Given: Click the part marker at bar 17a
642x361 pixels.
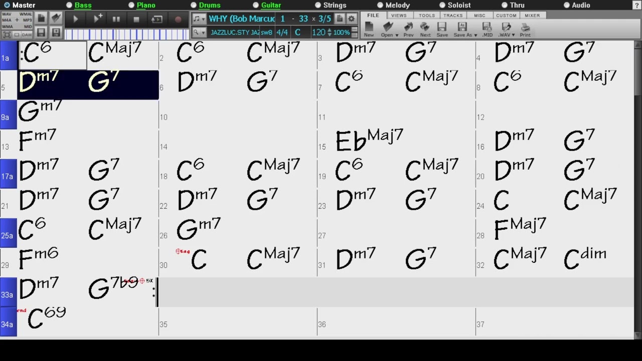Looking at the screenshot, I should point(8,174).
